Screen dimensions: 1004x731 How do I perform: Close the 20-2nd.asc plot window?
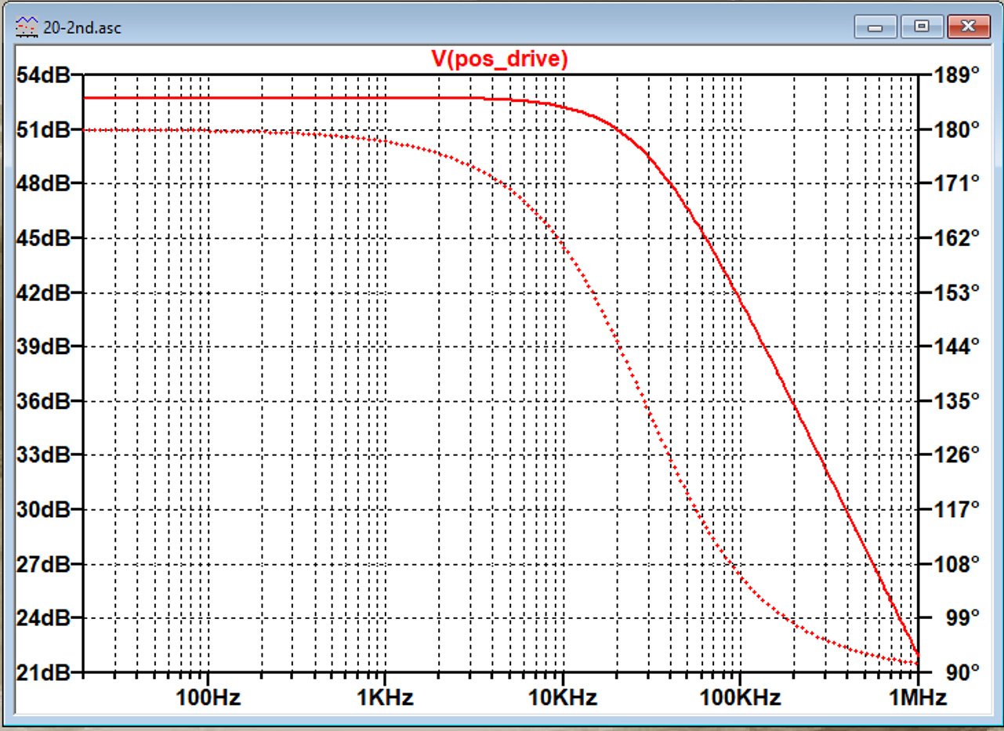point(969,27)
